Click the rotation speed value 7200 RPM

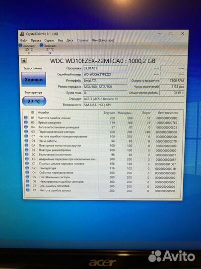pos(172,81)
